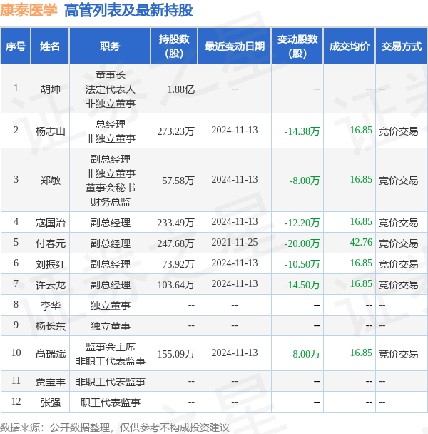The width and height of the screenshot is (428, 434).
Task: Click the change value -14.50万
Action: coord(302,285)
